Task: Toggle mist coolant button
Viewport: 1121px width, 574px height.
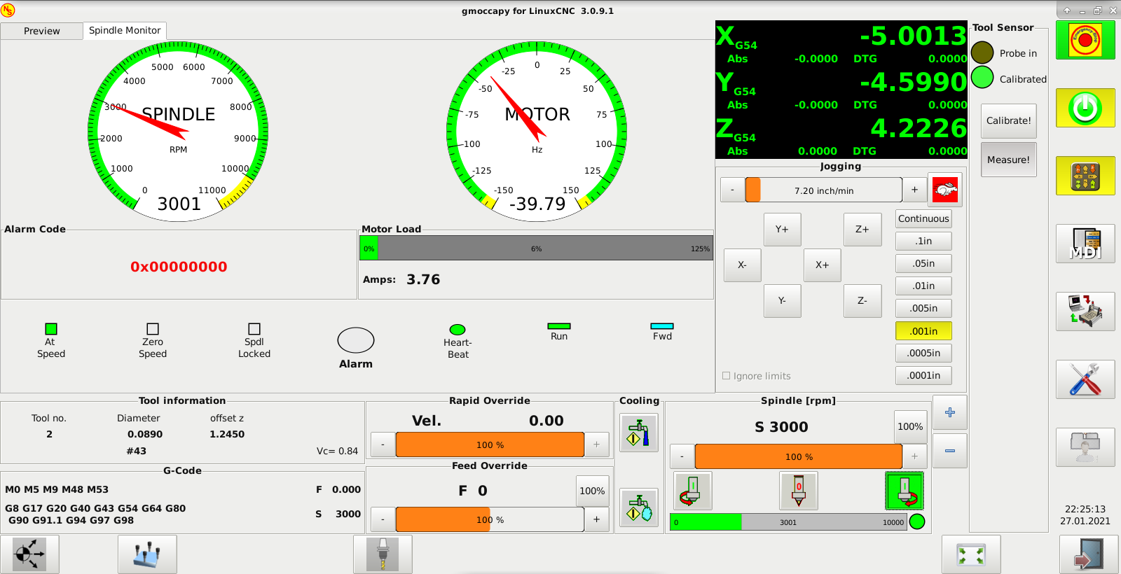Action: tap(639, 507)
